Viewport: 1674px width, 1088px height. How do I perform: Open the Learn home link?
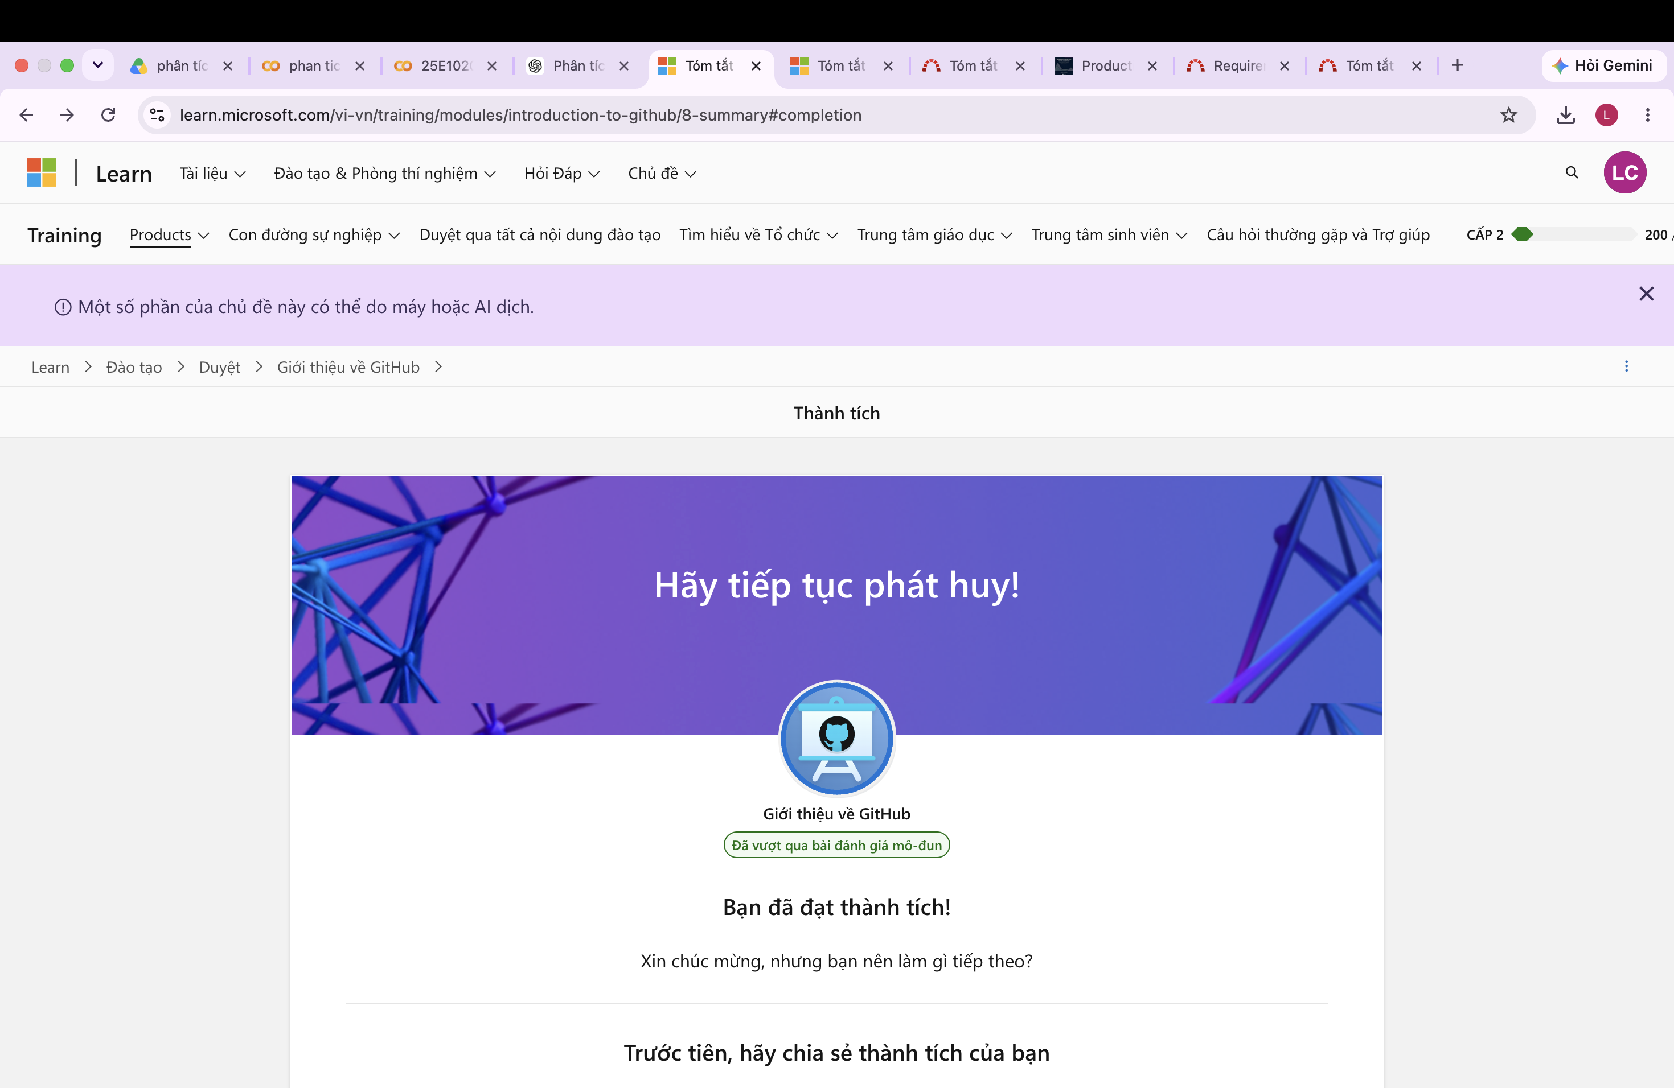tap(124, 174)
